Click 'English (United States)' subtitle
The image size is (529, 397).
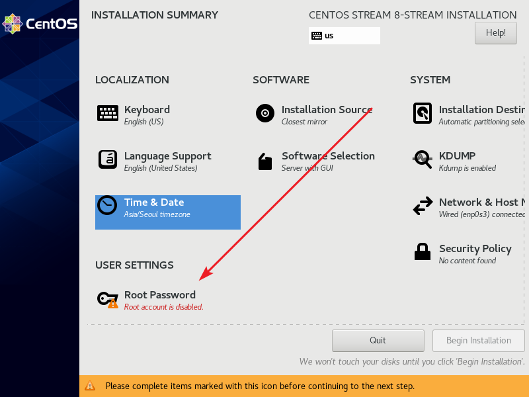(161, 168)
